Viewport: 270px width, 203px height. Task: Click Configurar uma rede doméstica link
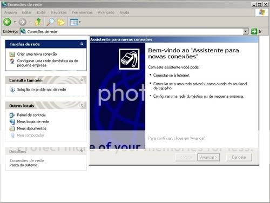48,63
